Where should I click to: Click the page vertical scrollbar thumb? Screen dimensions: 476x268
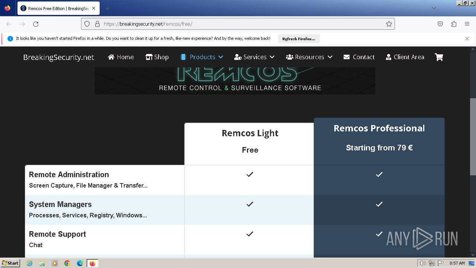pos(473,137)
